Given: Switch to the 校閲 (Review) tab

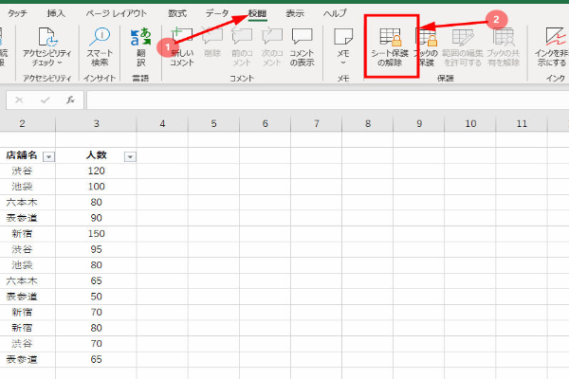Looking at the screenshot, I should pyautogui.click(x=258, y=13).
